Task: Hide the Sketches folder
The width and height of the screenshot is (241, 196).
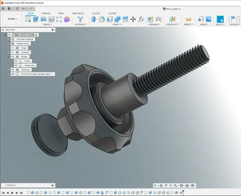Action: click(x=13, y=70)
